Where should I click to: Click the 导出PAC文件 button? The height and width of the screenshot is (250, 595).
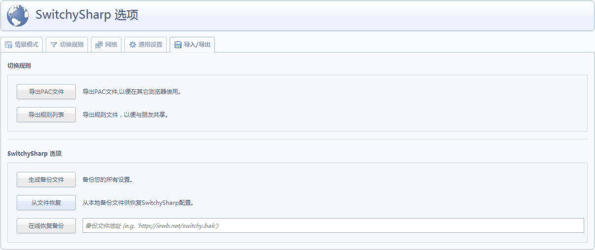pyautogui.click(x=46, y=92)
